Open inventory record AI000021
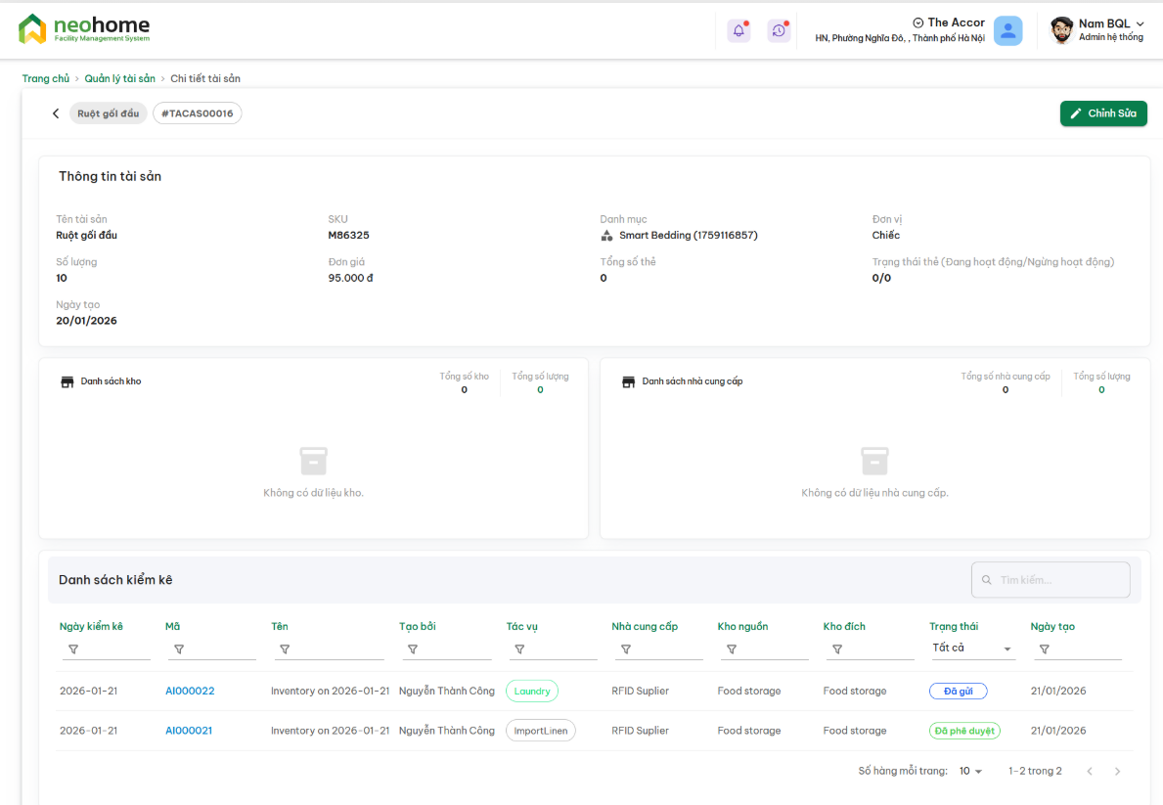Image resolution: width=1163 pixels, height=805 pixels. pos(189,731)
